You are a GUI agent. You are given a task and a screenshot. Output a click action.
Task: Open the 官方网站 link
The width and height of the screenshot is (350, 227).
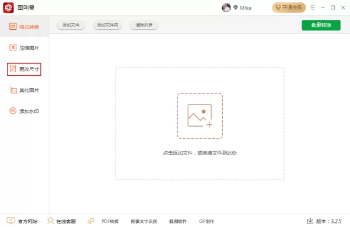(27, 221)
